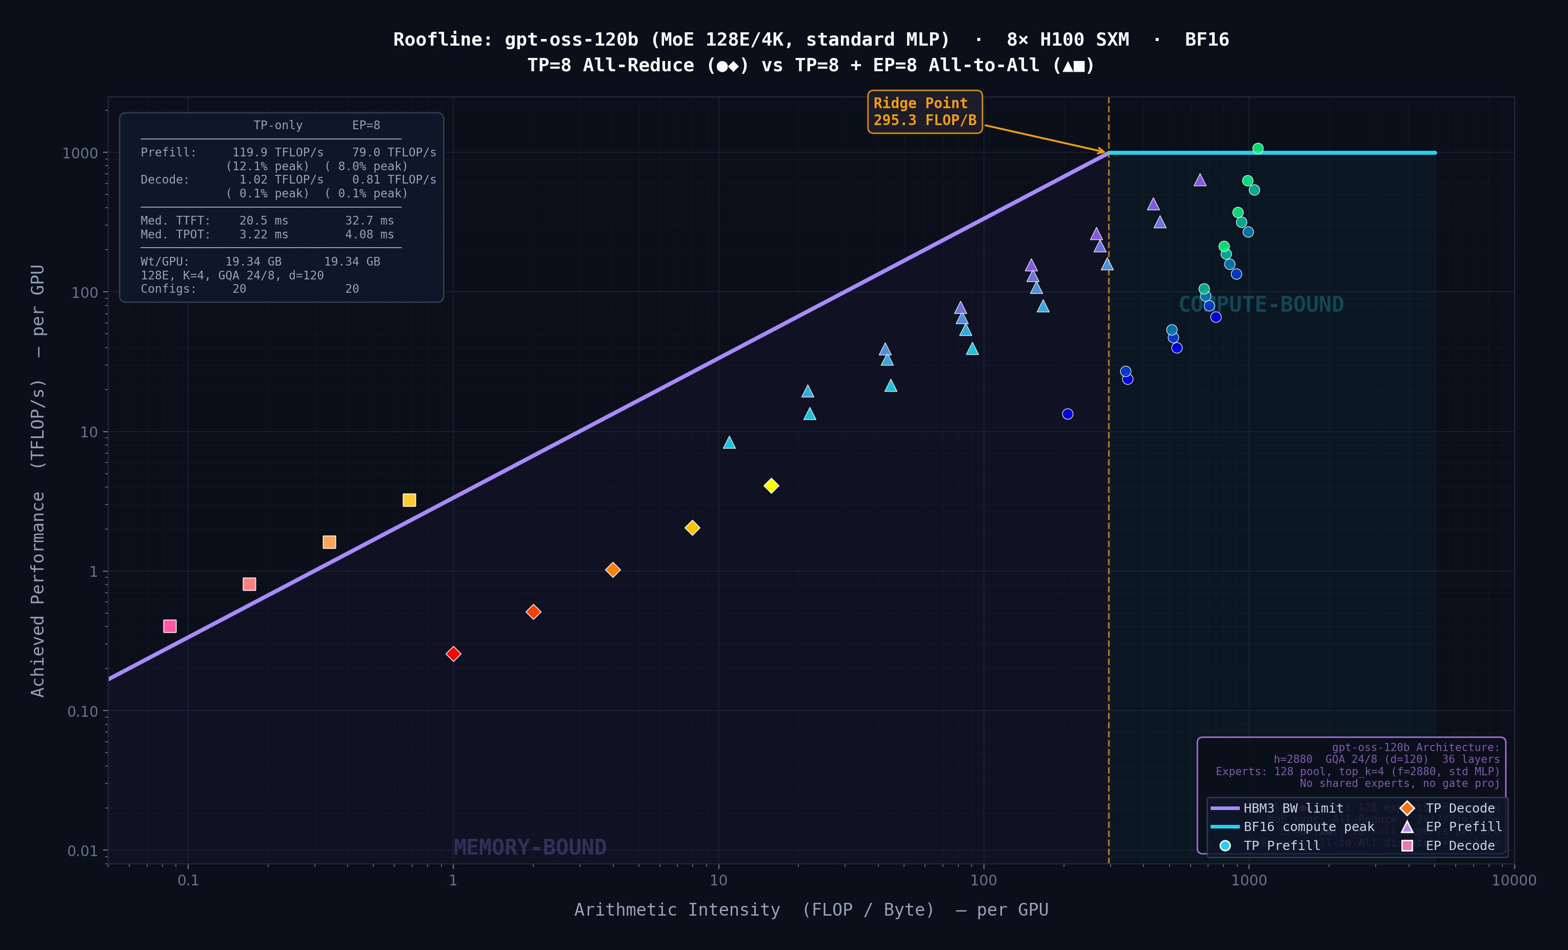Click the 'EP Decode' legend label

point(1460,845)
